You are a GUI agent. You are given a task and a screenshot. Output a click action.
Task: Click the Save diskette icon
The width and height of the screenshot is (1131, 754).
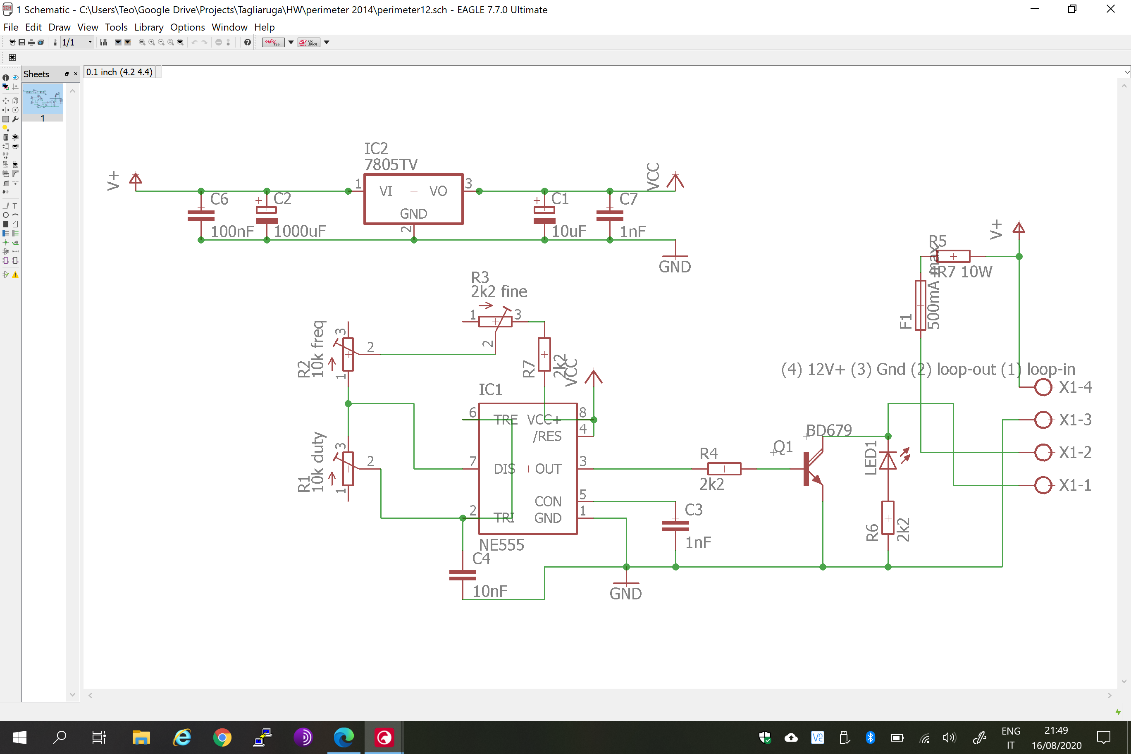(x=21, y=42)
